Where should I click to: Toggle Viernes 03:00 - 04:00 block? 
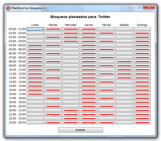point(106,41)
